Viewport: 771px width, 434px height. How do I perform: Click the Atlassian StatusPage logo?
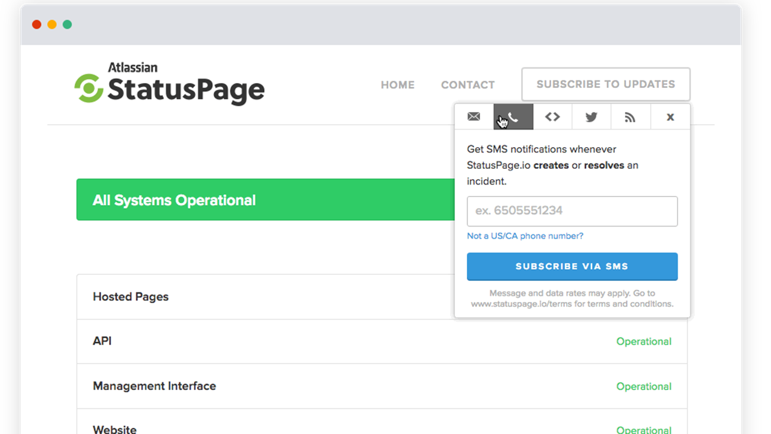(x=169, y=84)
